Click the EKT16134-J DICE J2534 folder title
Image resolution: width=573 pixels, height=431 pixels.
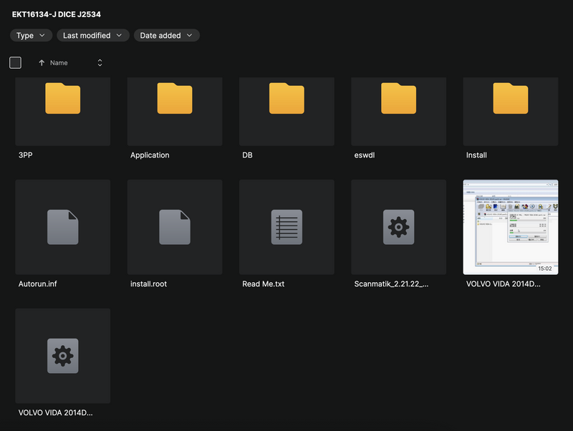[56, 14]
